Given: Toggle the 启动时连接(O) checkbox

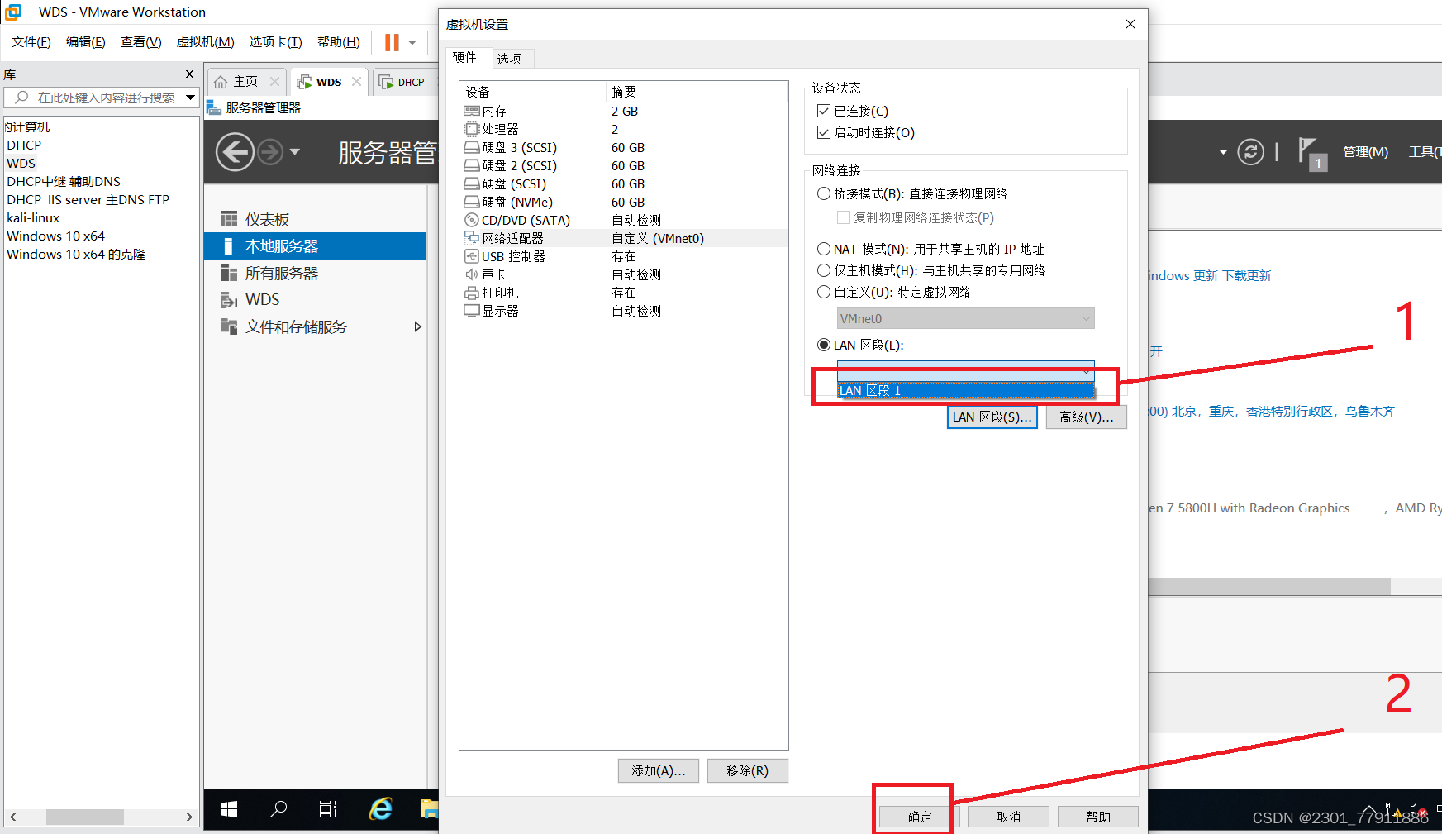Looking at the screenshot, I should (x=823, y=132).
